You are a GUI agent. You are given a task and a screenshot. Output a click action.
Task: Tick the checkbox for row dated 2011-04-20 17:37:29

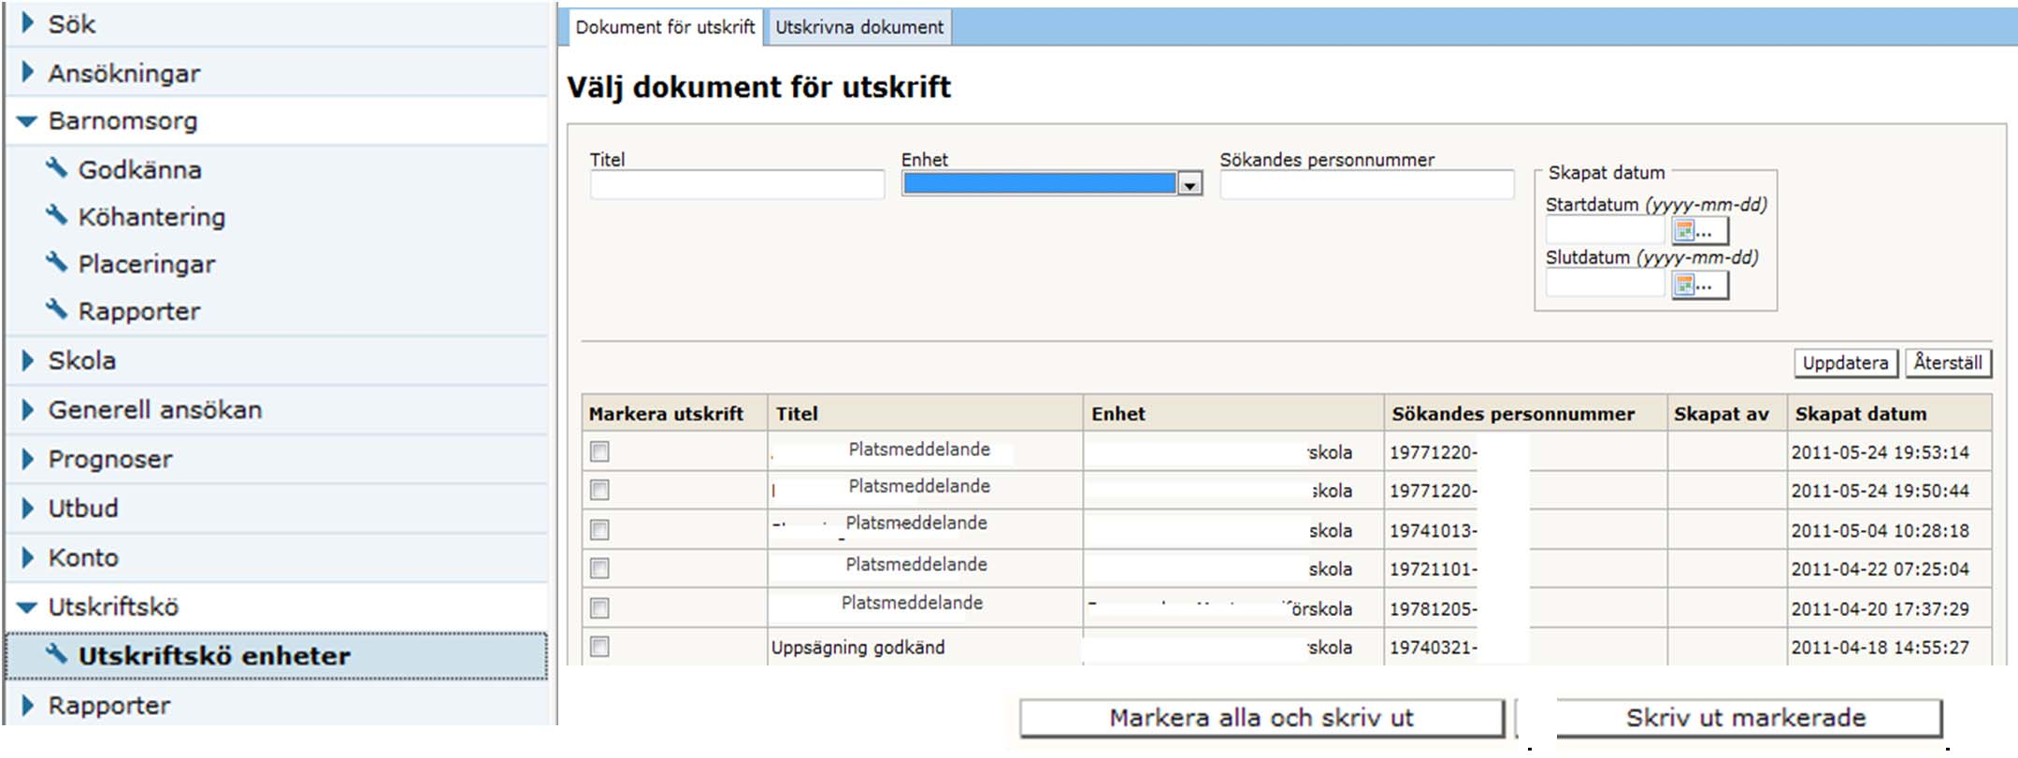pos(599,608)
